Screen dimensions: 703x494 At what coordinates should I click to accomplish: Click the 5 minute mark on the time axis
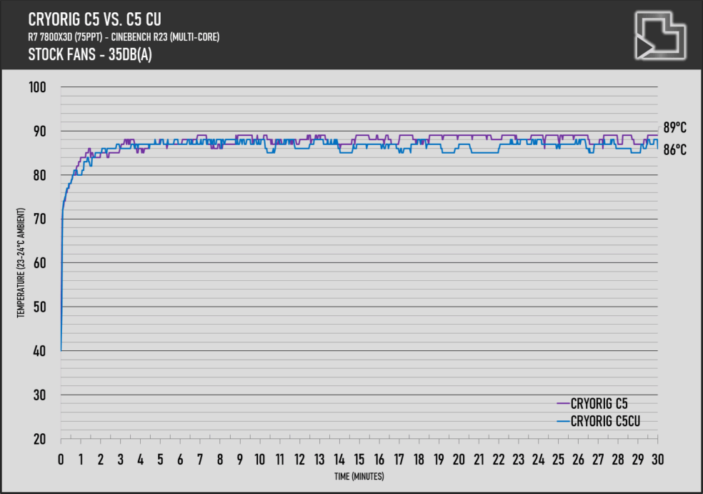tap(161, 458)
